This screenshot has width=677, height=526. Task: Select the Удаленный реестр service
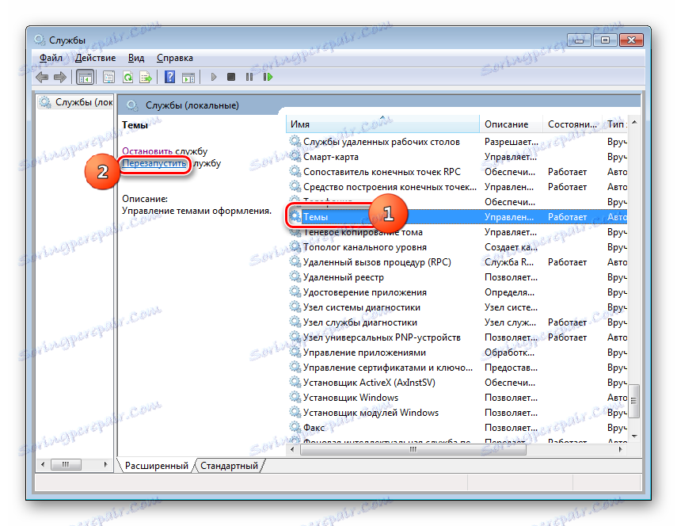pyautogui.click(x=457, y=277)
